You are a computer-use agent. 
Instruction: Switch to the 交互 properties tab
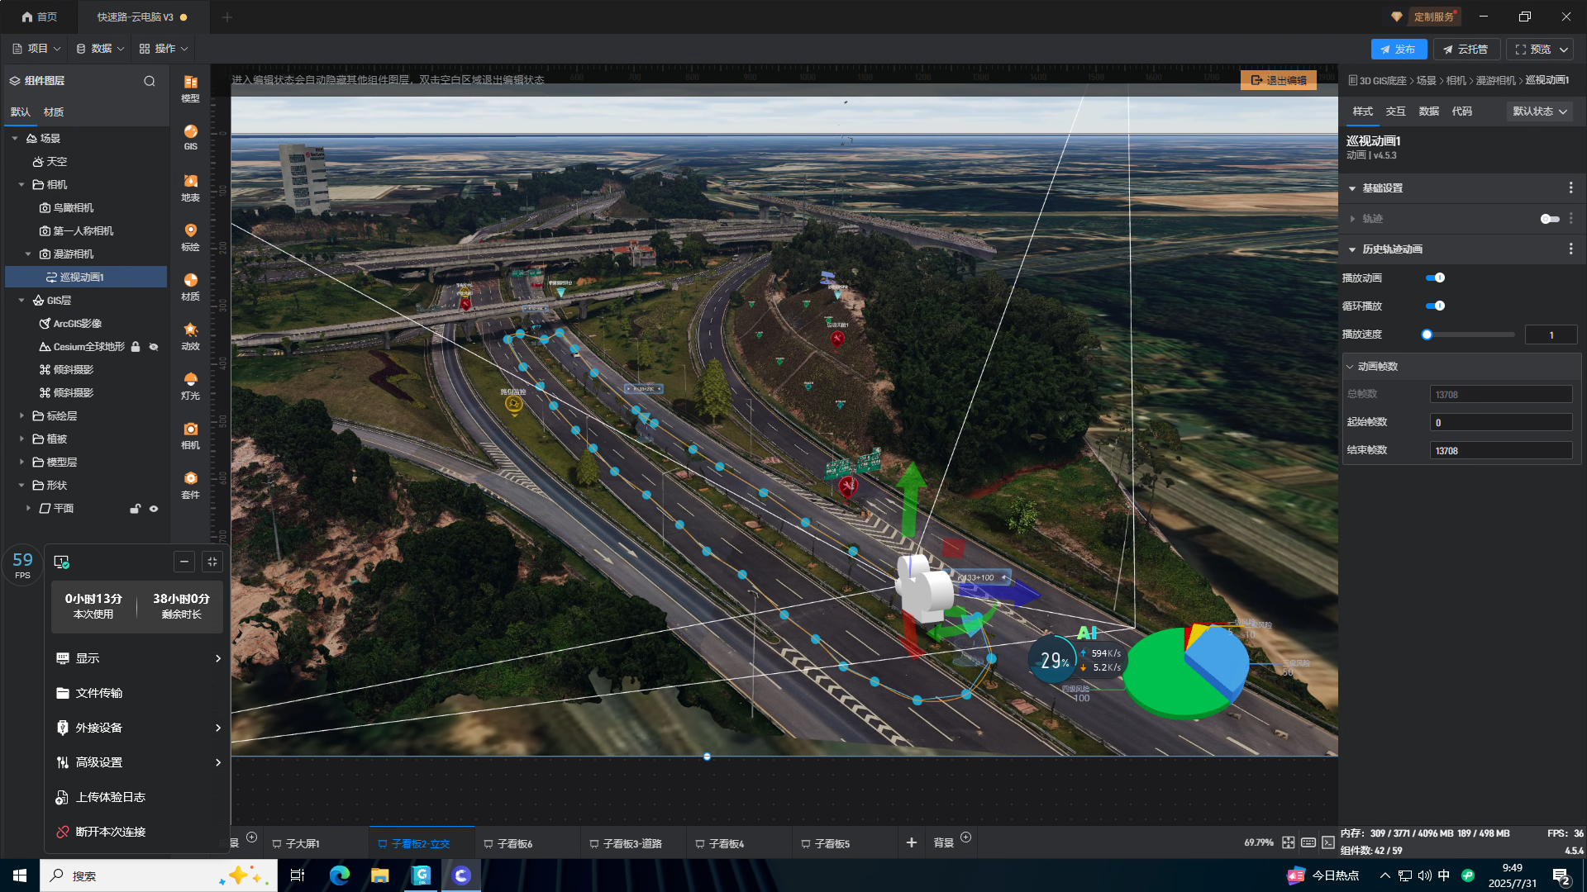point(1395,111)
